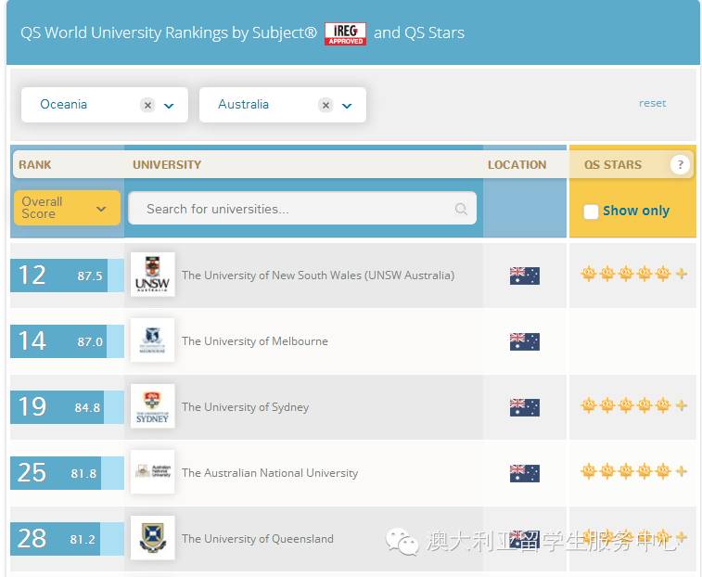Screen dimensions: 702x577
Task: Open the Australian National University logo
Action: (153, 472)
